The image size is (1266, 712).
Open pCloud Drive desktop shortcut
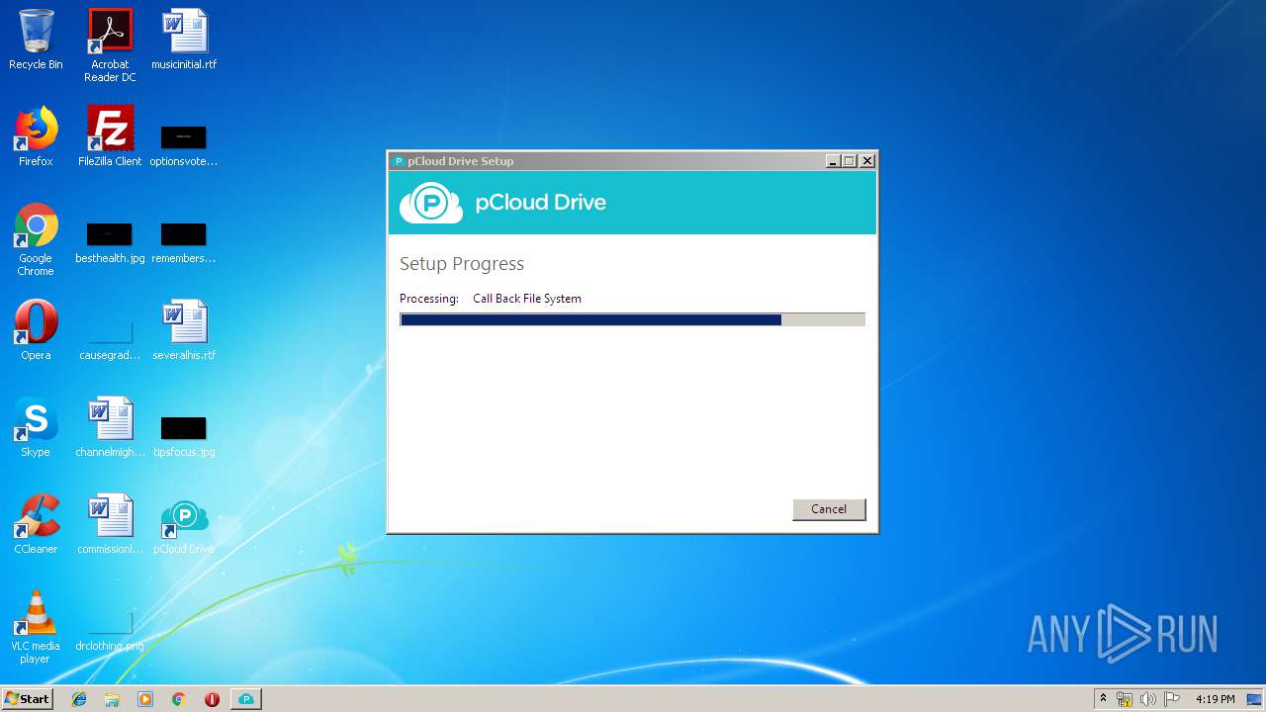point(184,527)
